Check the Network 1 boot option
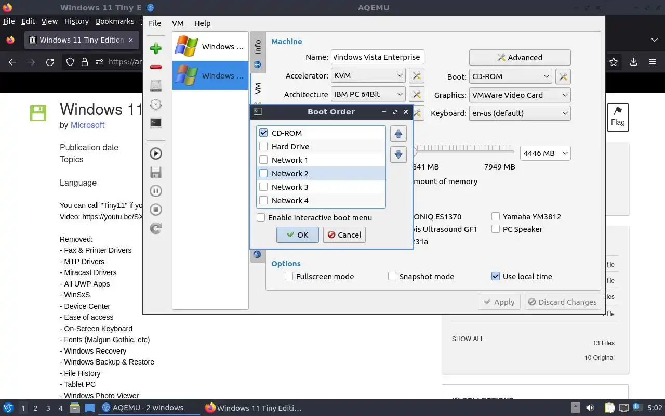This screenshot has width=665, height=416. point(263,160)
